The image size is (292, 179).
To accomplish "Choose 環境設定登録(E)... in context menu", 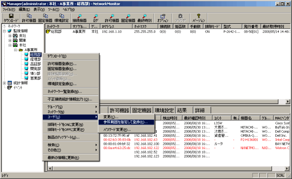I will (71, 84).
